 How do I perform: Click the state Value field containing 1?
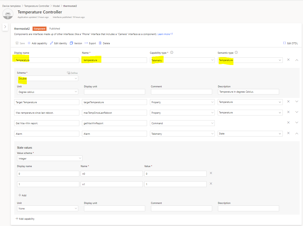(175, 184)
